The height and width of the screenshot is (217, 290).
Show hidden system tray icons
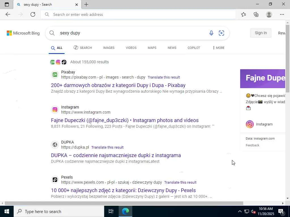240,211
